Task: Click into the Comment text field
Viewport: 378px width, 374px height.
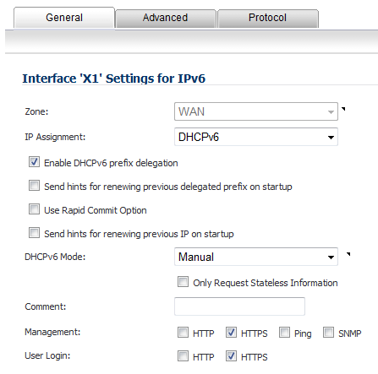Action: 239,306
